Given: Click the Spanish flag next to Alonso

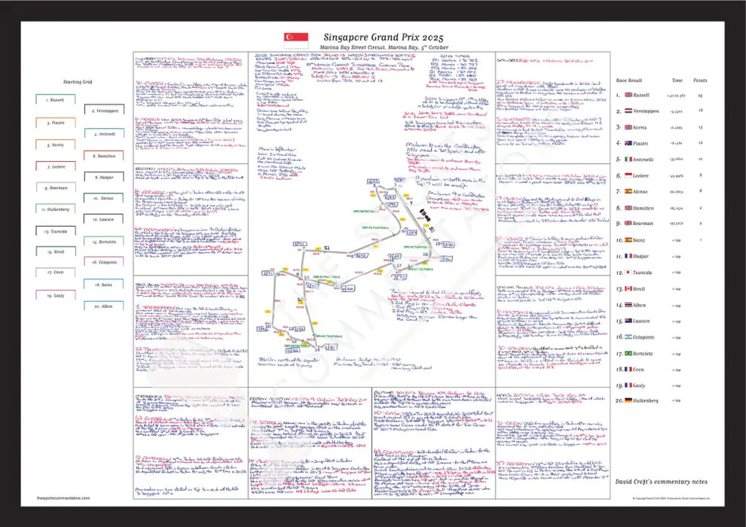Looking at the screenshot, I should [627, 191].
